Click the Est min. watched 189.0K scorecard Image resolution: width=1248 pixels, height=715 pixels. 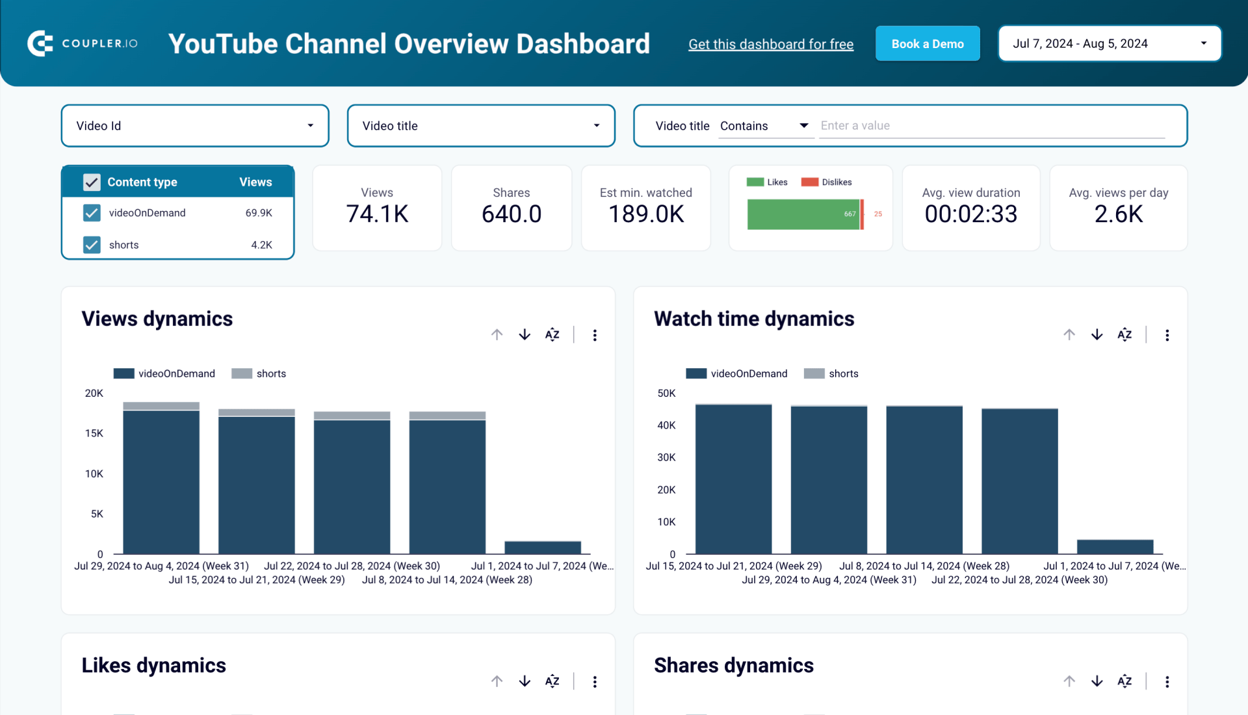pos(646,208)
